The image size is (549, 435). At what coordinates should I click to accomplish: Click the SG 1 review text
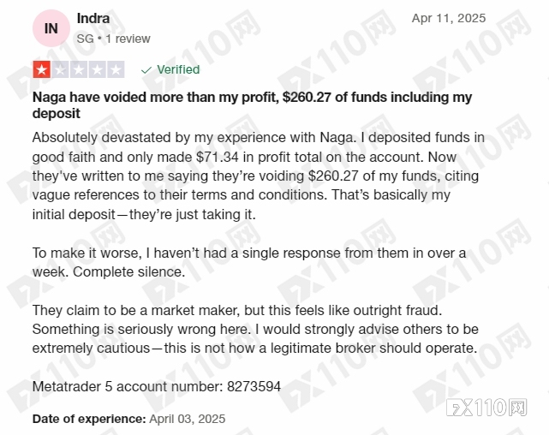[113, 39]
